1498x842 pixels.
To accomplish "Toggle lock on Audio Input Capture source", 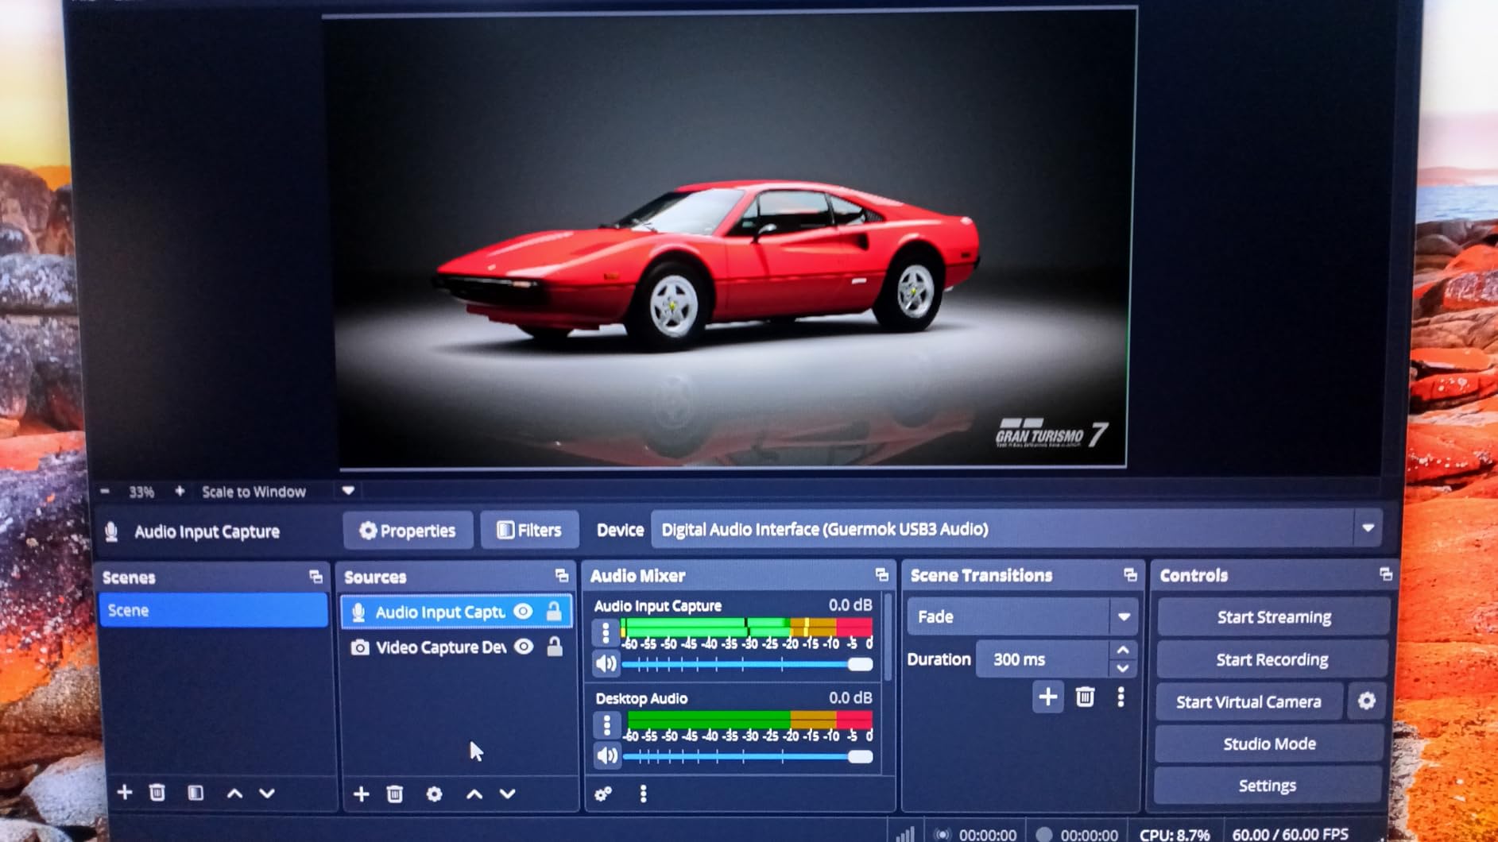I will [x=554, y=611].
